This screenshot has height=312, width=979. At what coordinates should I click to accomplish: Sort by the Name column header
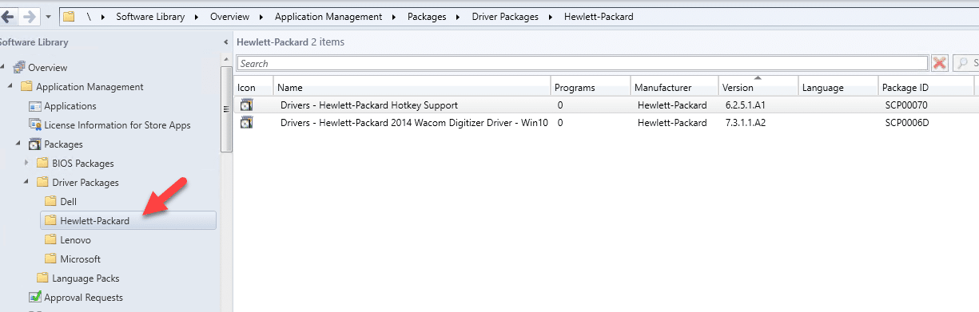[412, 87]
